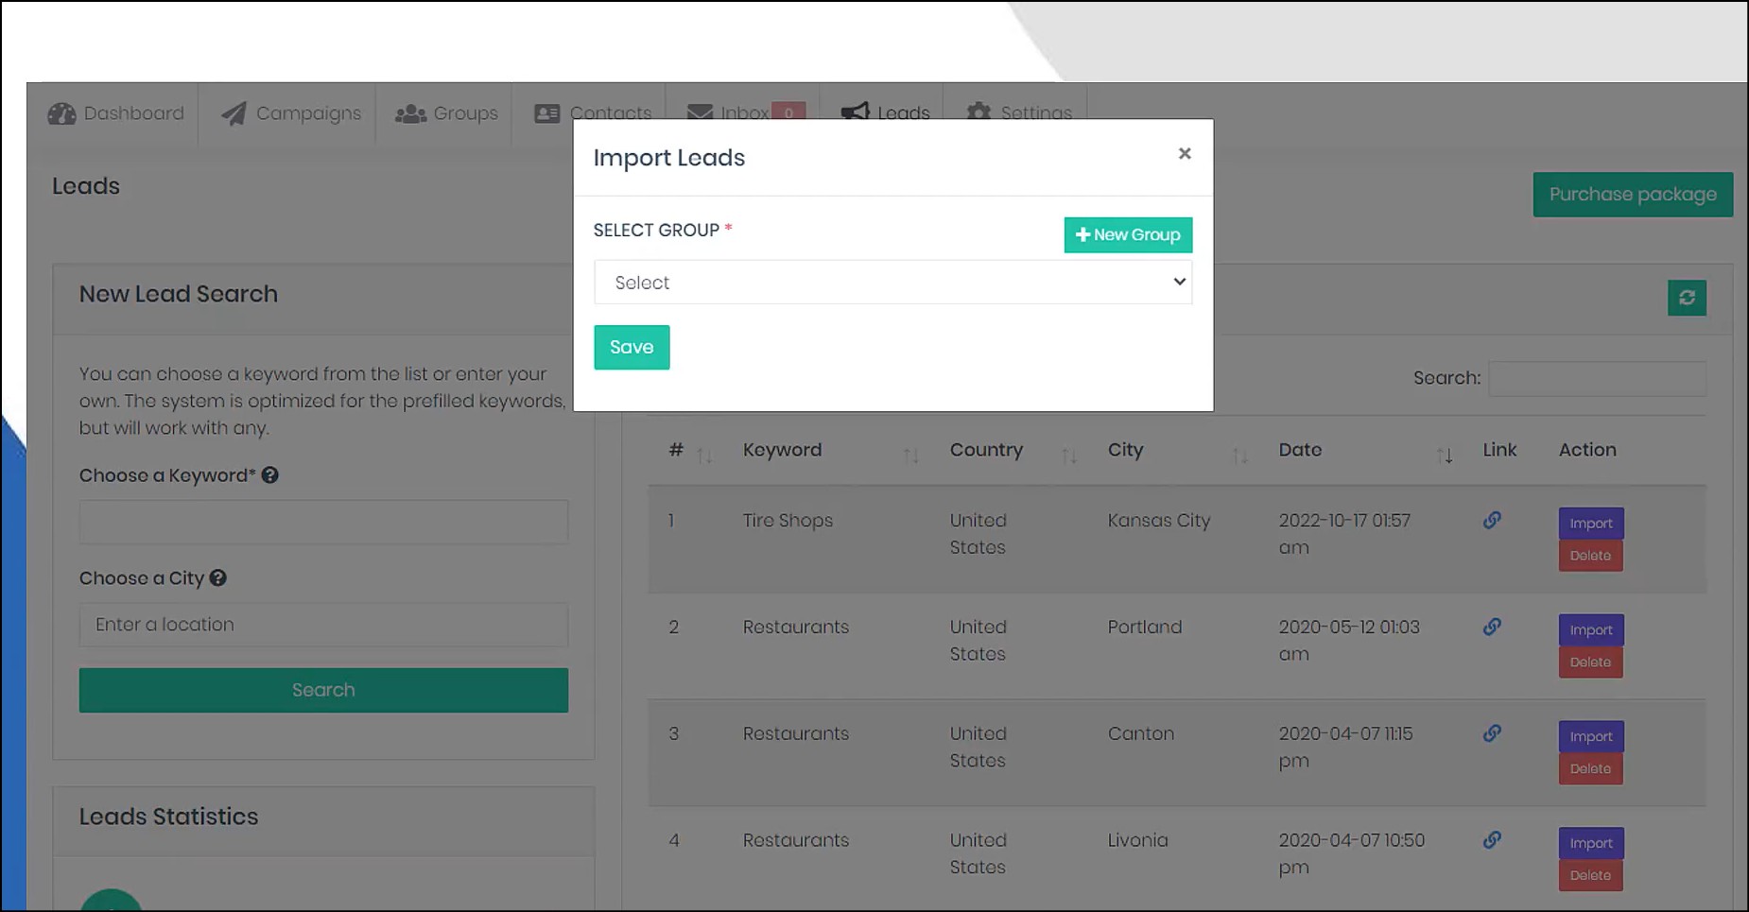1749x912 pixels.
Task: Click the Inbox unread count badge
Action: (788, 112)
